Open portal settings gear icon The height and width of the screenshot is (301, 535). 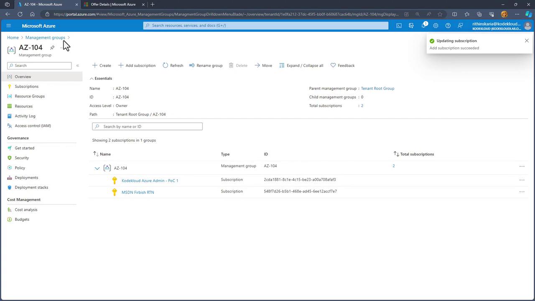tap(436, 26)
